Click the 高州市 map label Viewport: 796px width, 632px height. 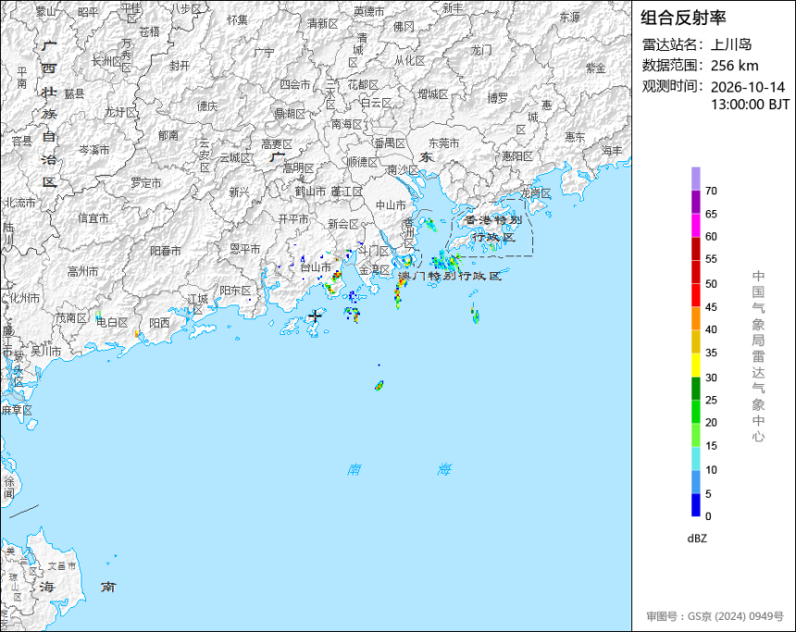82,272
